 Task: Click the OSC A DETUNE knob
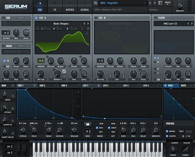pyautogui.click(x=51, y=60)
